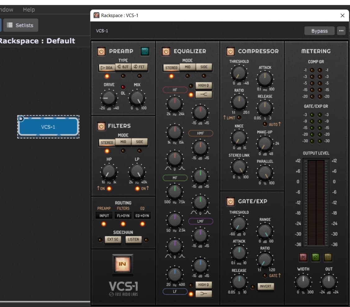Toggle the GATE mode LED
The image size is (350, 307).
click(265, 276)
